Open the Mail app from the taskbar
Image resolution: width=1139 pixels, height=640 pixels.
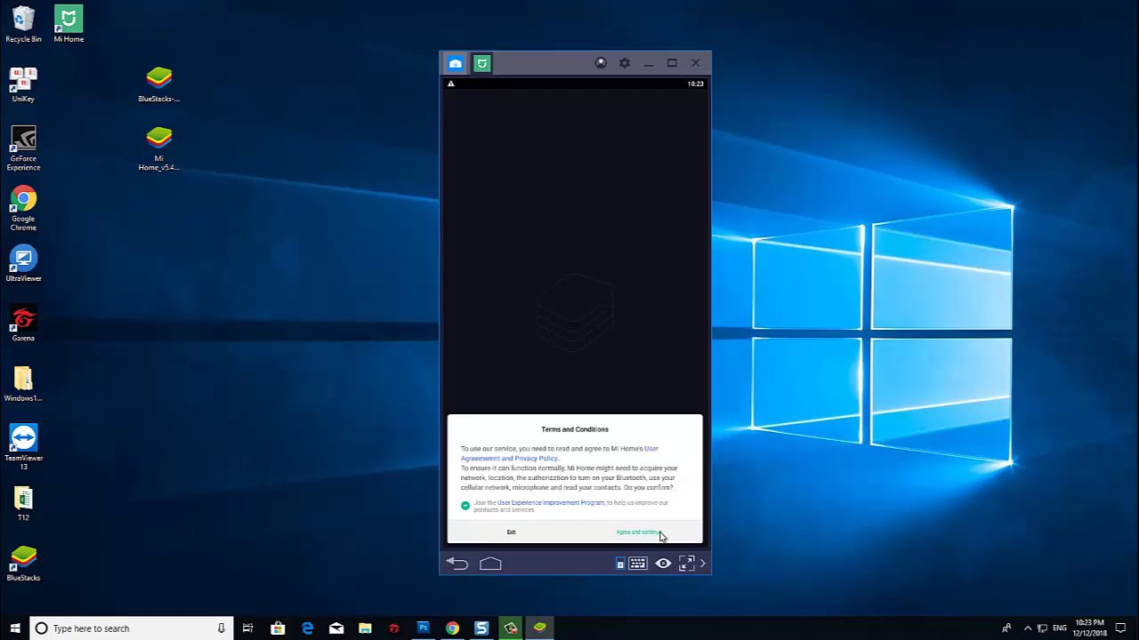click(336, 628)
